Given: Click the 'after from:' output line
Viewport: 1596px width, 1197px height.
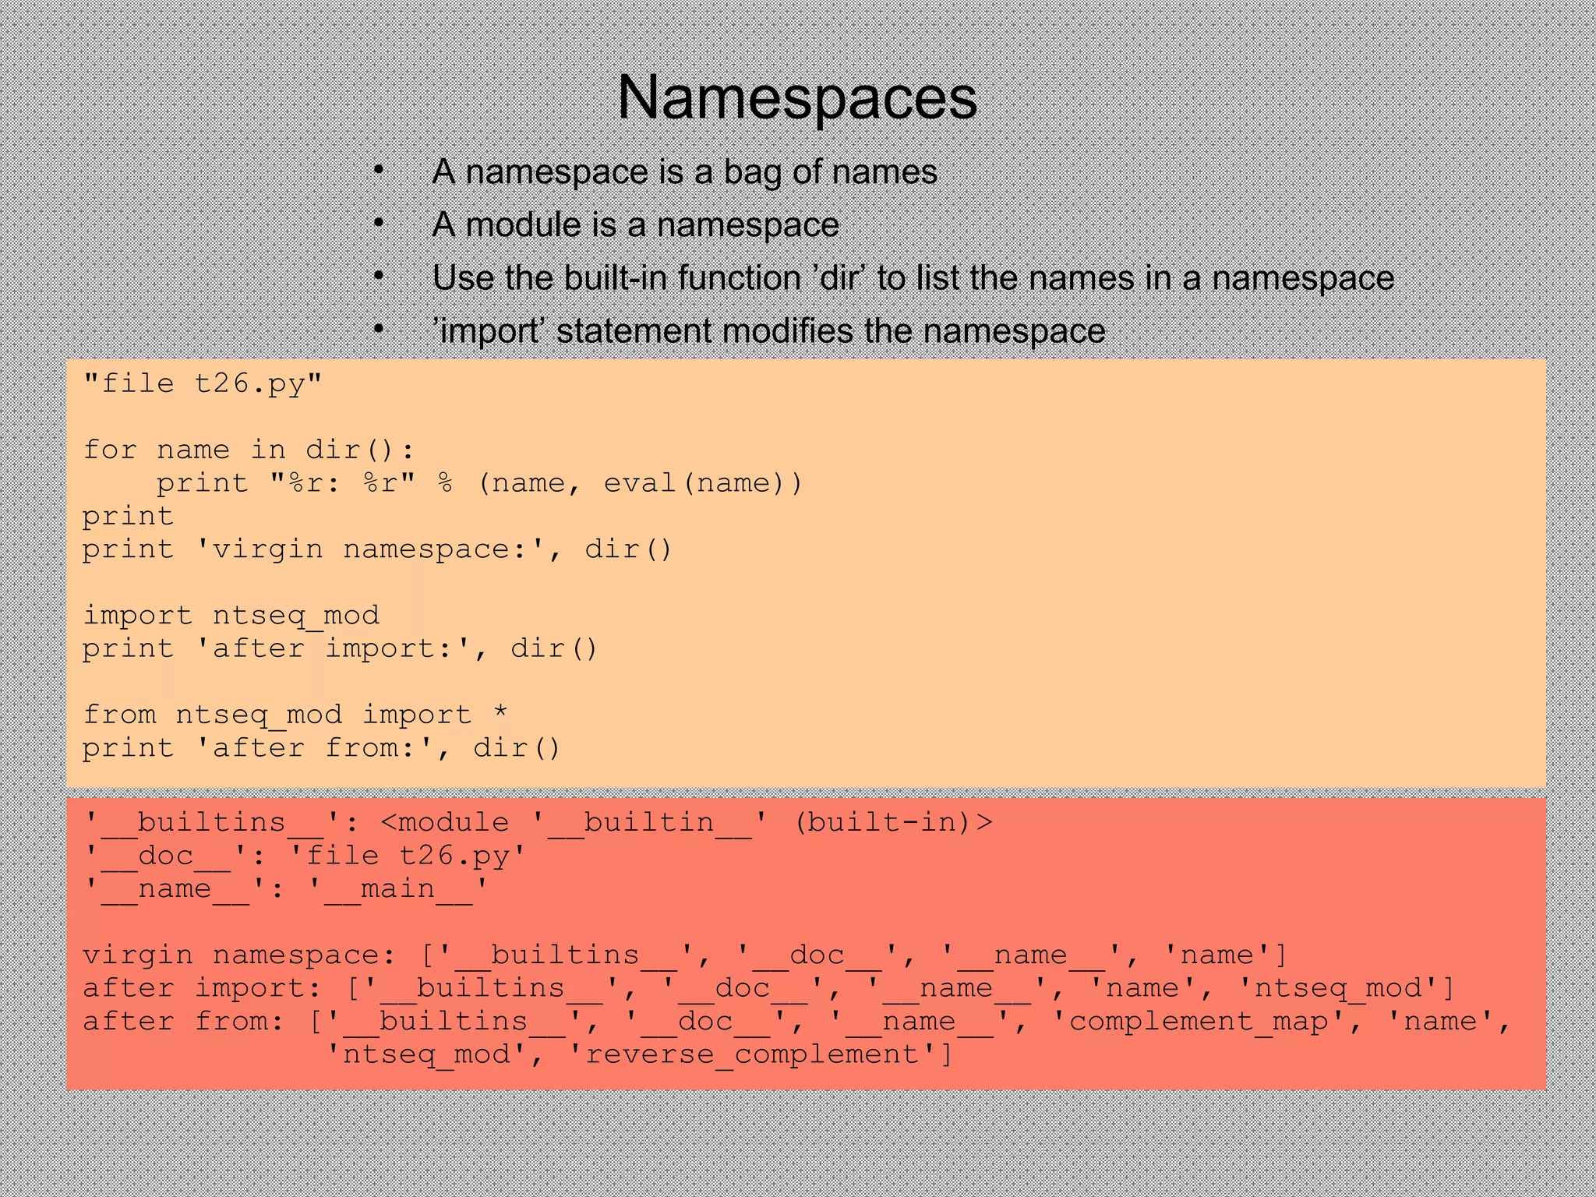Looking at the screenshot, I should click(796, 1022).
